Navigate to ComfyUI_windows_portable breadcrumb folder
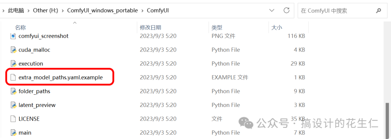The width and height of the screenshot is (391, 139). (x=102, y=10)
